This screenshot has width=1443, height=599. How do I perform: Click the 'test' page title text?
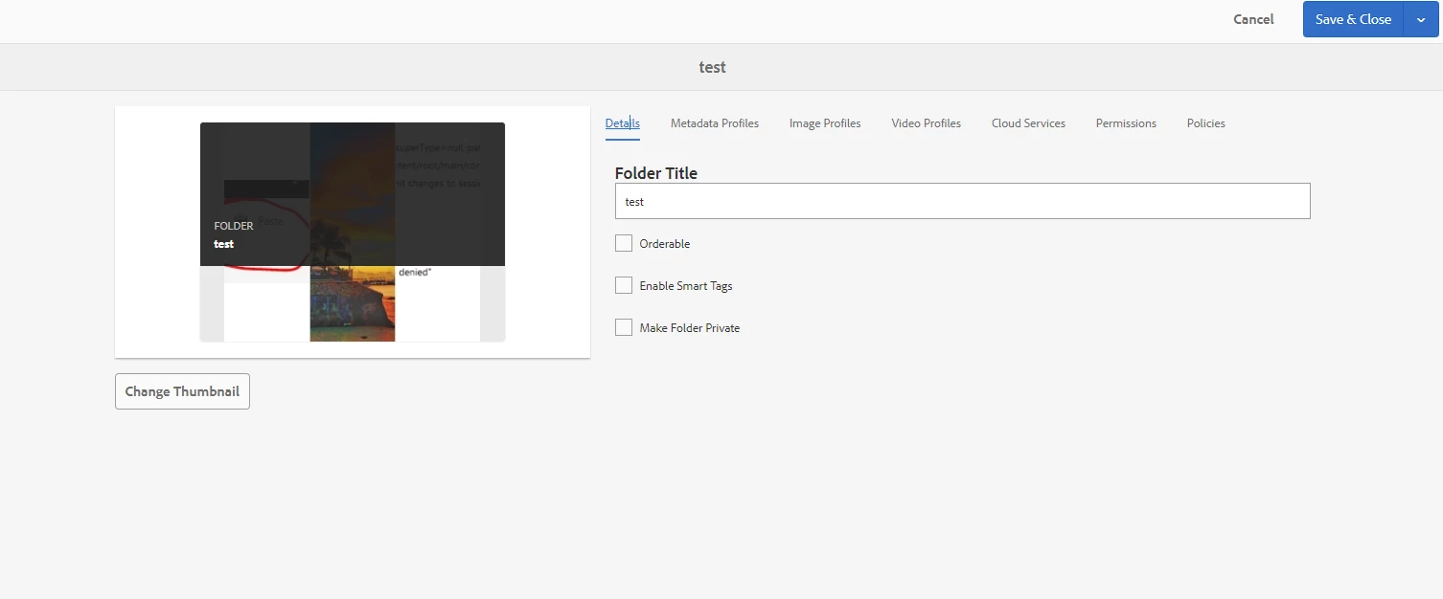point(712,67)
